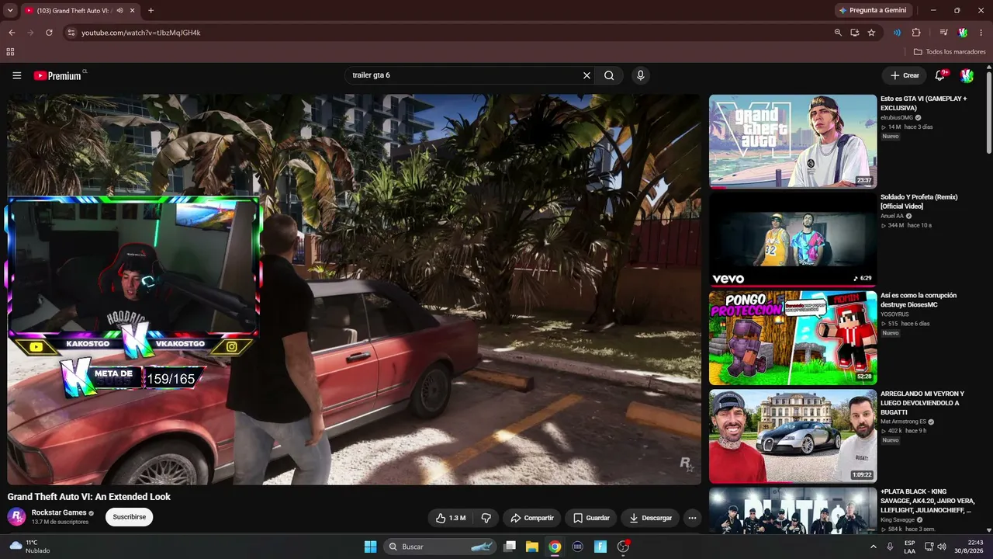Click the install app icon in address bar
The height and width of the screenshot is (559, 993).
855,33
